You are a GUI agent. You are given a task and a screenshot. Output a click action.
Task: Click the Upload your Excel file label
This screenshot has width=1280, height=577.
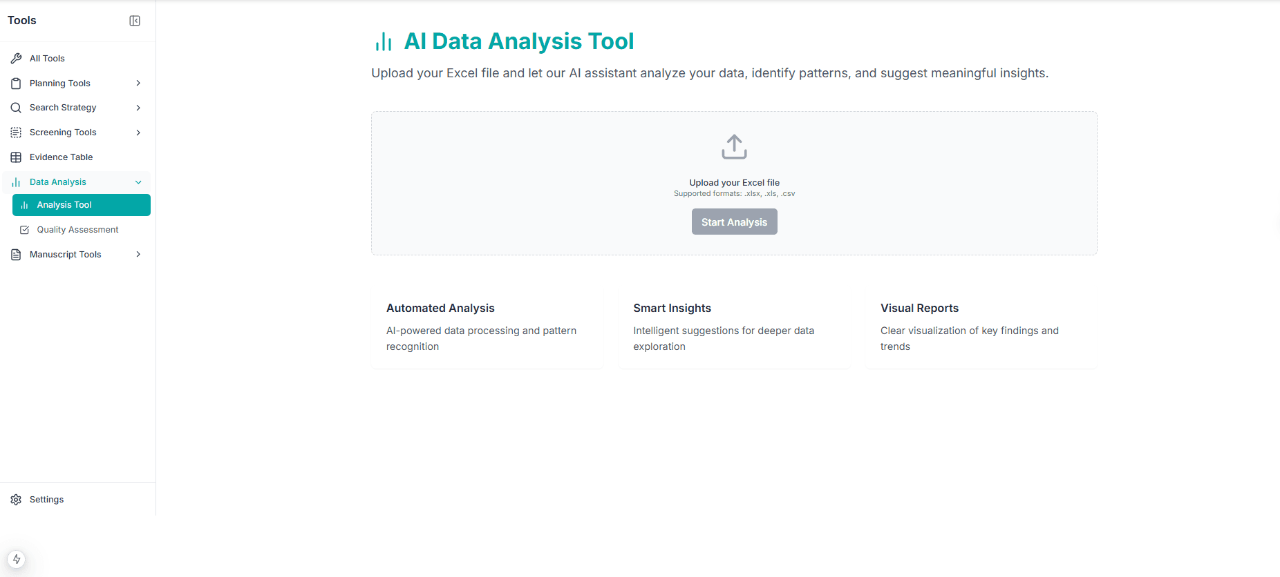(x=734, y=183)
